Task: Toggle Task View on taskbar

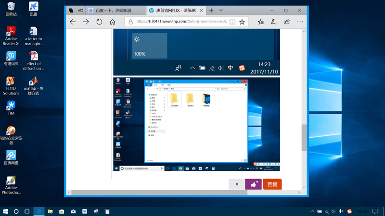Action: pos(27,211)
